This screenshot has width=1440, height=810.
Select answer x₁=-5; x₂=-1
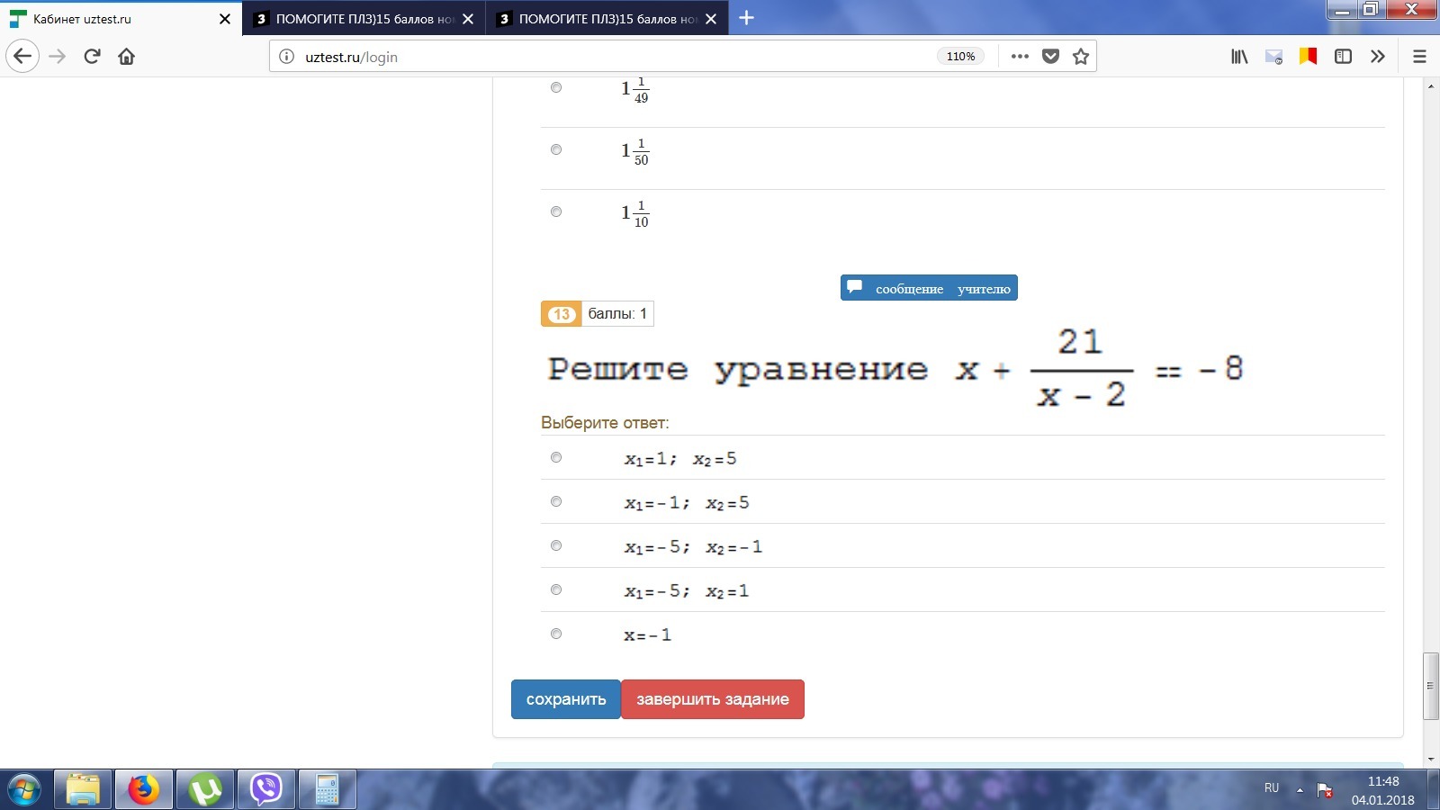coord(556,546)
